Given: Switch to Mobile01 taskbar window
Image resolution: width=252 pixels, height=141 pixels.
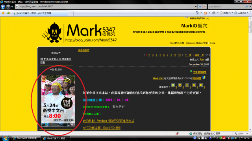Looking at the screenshot, I should [26, 138].
